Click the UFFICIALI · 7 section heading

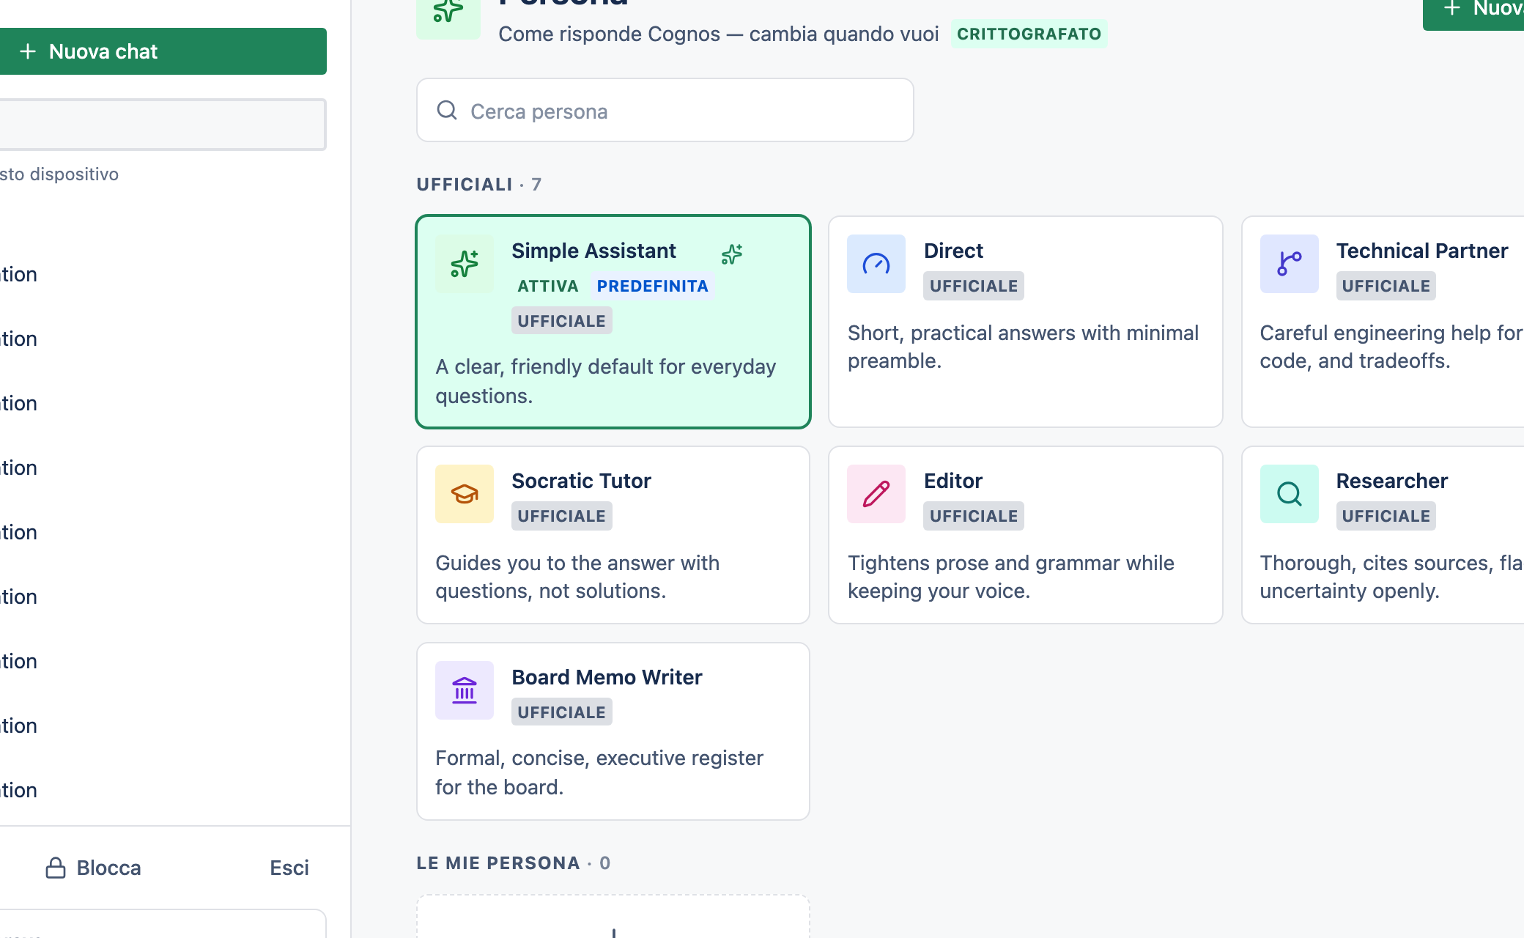tap(479, 184)
